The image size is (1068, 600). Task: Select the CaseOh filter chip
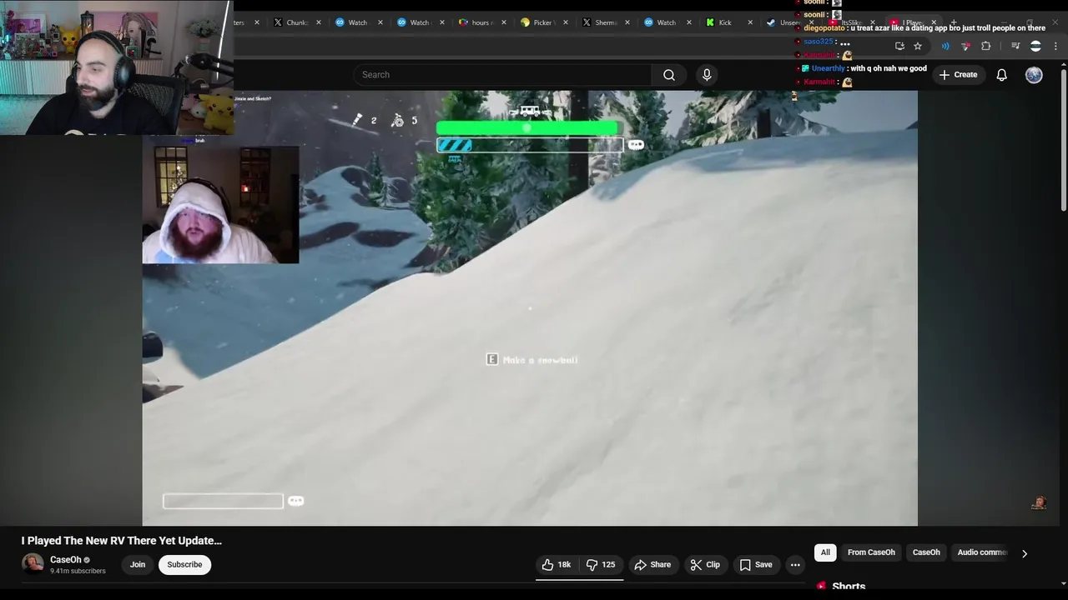point(926,552)
